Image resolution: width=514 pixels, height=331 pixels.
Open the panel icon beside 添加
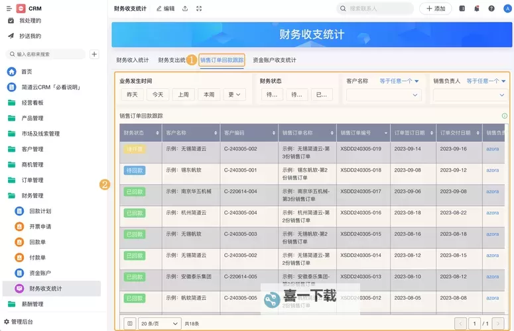462,9
